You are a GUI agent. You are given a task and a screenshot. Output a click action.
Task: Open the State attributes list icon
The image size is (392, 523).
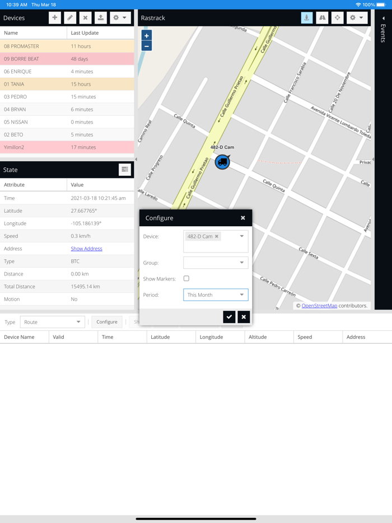(x=125, y=170)
